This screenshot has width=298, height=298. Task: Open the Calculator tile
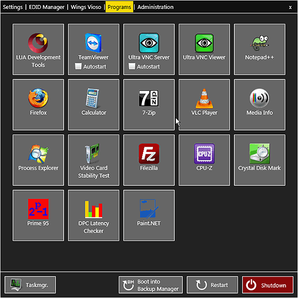pyautogui.click(x=93, y=105)
